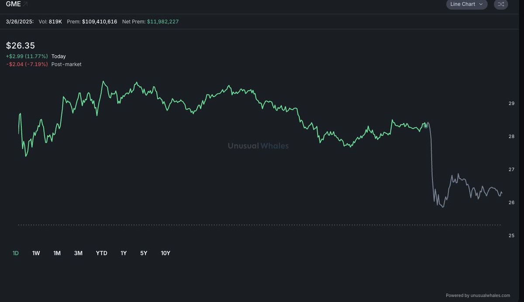Click the dotted previous close line
This screenshot has width=524, height=302.
point(259,225)
